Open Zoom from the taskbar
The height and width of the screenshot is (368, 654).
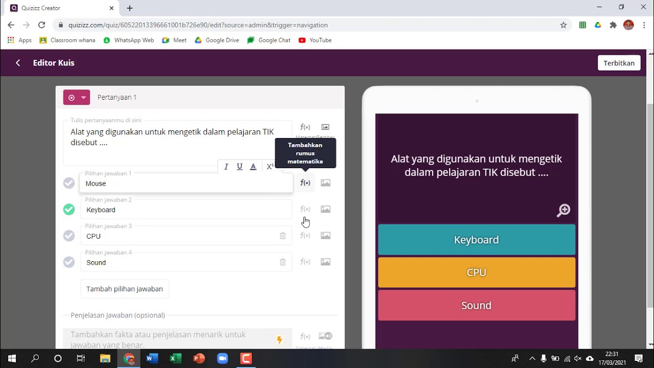click(x=222, y=359)
